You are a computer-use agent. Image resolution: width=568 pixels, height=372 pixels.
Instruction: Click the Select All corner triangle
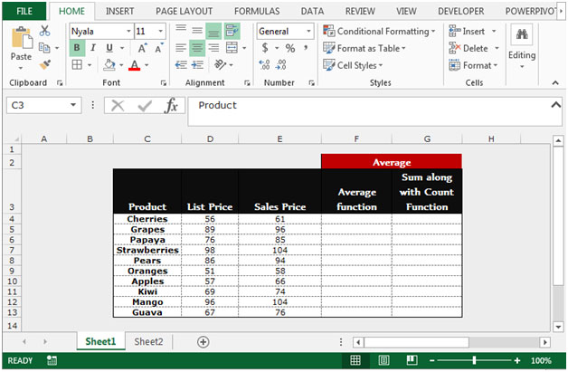[16, 138]
